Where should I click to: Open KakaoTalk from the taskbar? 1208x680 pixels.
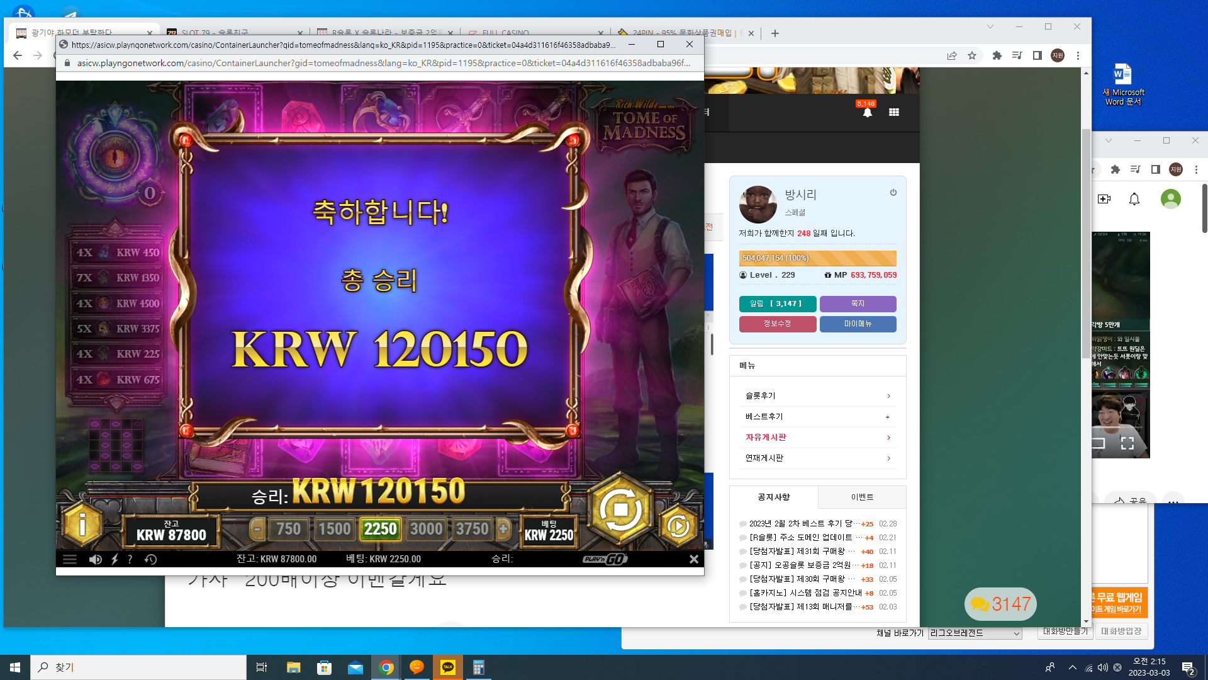[x=448, y=667]
